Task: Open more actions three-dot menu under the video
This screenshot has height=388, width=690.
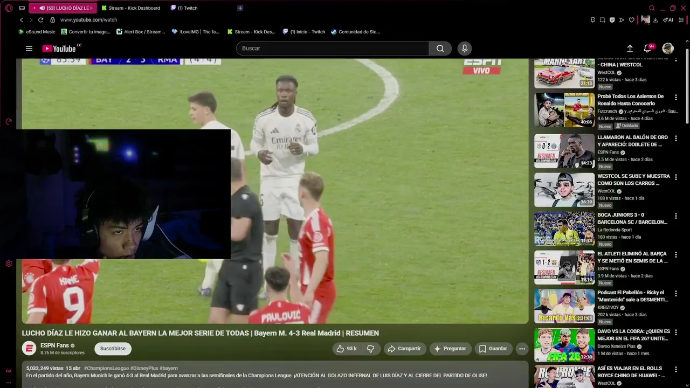Action: (522, 349)
